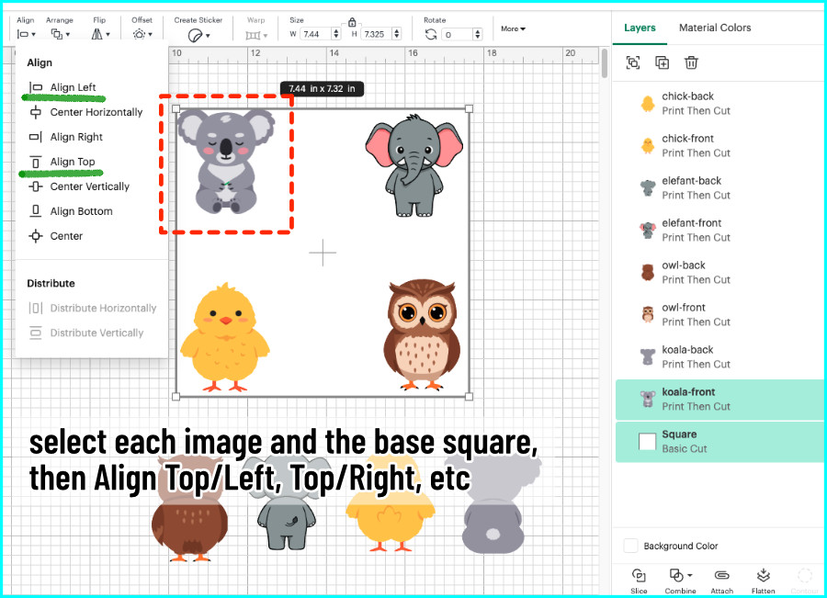Open the Offset tool dropdown
The image size is (827, 598).
pyautogui.click(x=142, y=34)
